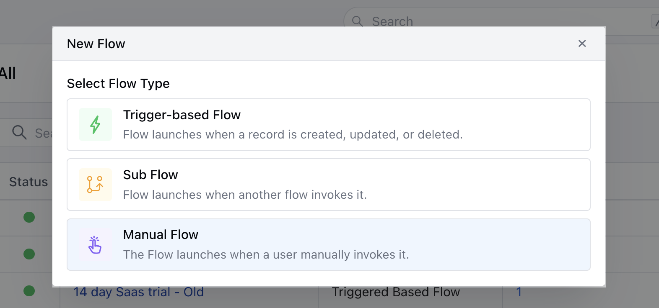This screenshot has width=659, height=308.
Task: Click the third green status dot
Action: click(x=29, y=291)
